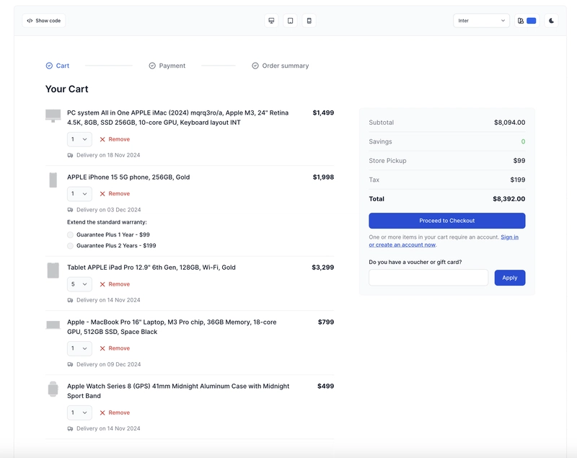The width and height of the screenshot is (577, 458).
Task: Click the Cart step check circle icon
Action: coord(49,66)
